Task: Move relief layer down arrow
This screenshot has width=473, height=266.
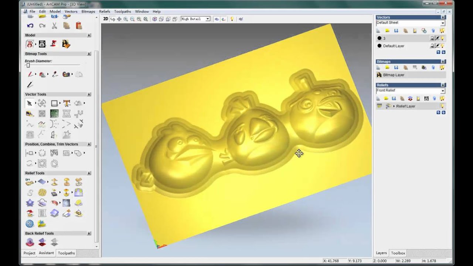Action: (443, 112)
